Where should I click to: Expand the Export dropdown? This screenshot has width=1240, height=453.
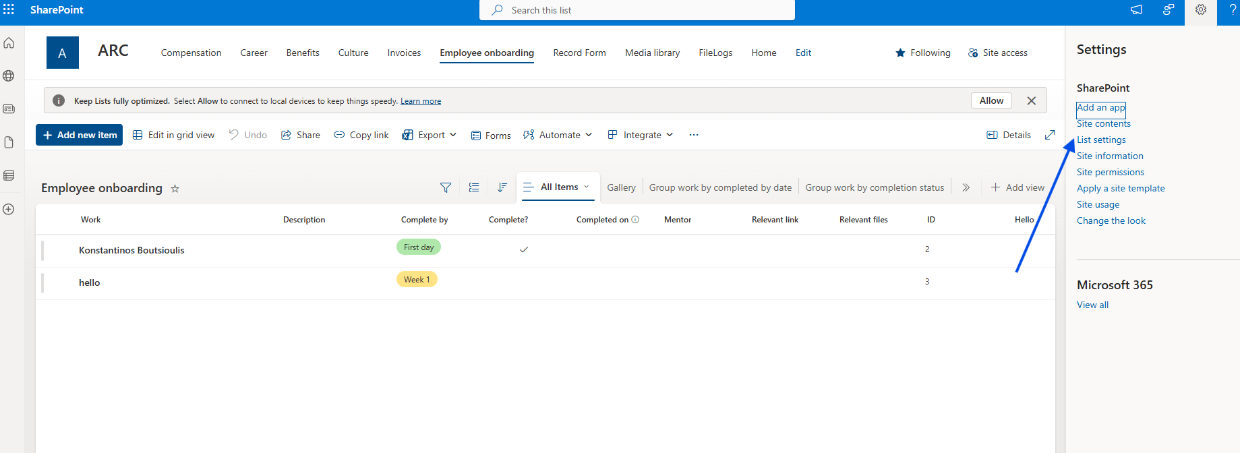tap(430, 135)
